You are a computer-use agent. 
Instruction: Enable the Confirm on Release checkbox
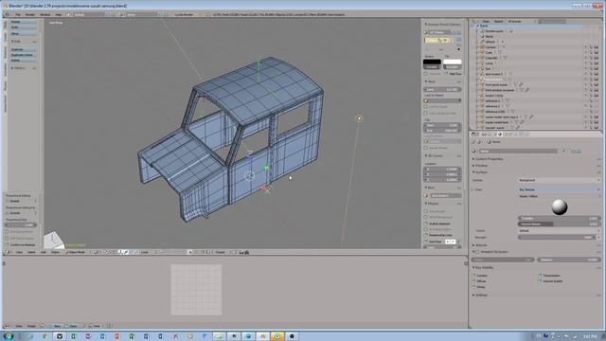point(7,244)
